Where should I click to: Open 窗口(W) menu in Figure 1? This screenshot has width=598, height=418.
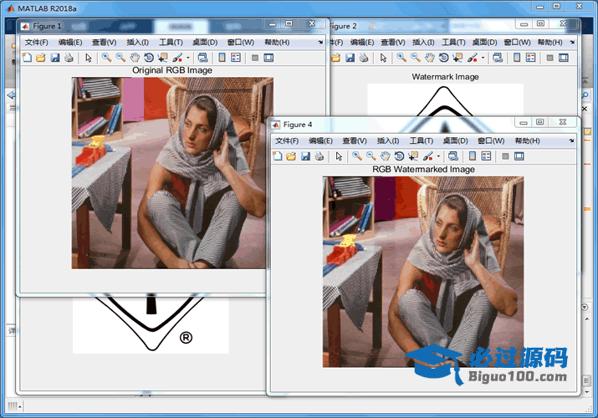241,43
